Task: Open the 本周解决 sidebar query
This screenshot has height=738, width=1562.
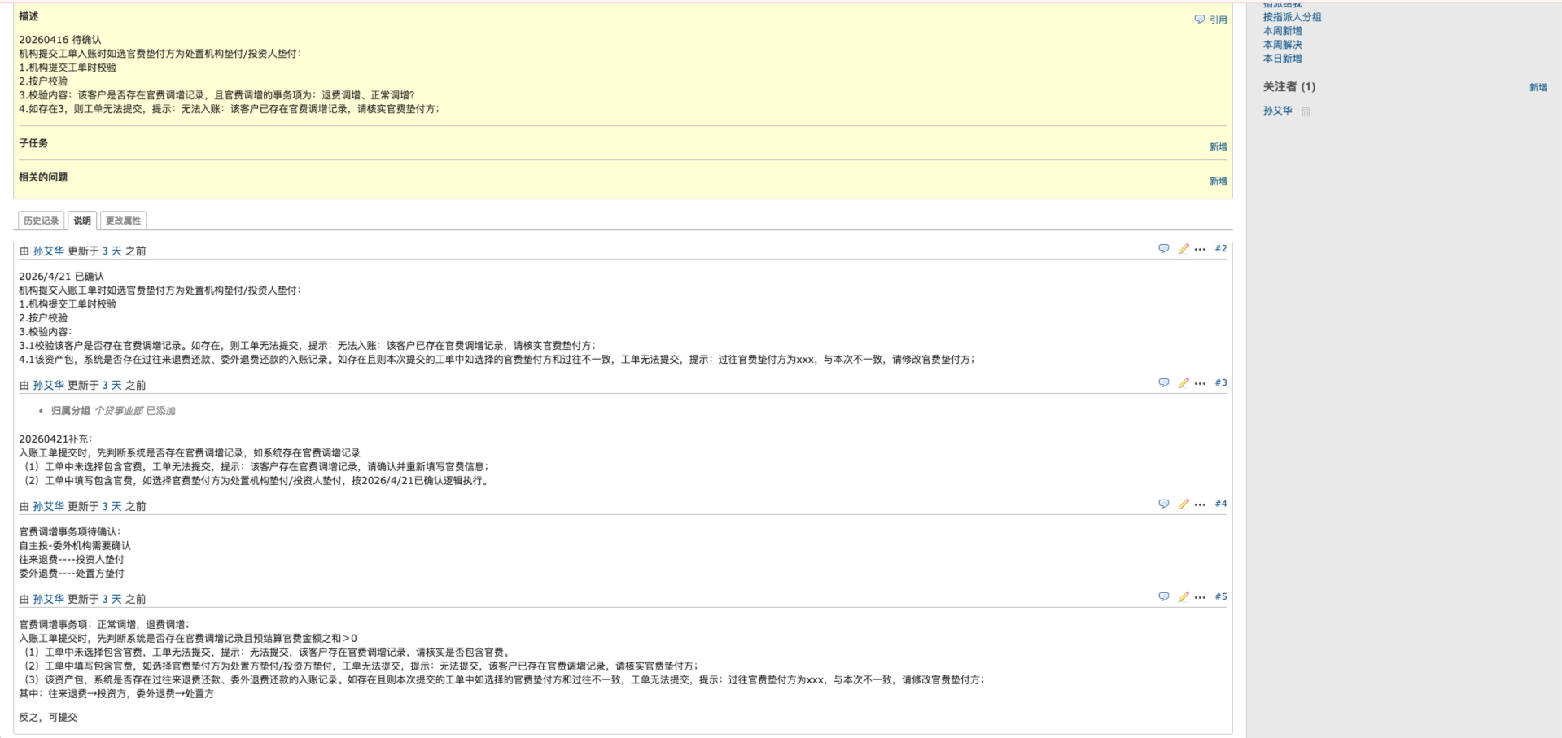Action: pyautogui.click(x=1282, y=45)
